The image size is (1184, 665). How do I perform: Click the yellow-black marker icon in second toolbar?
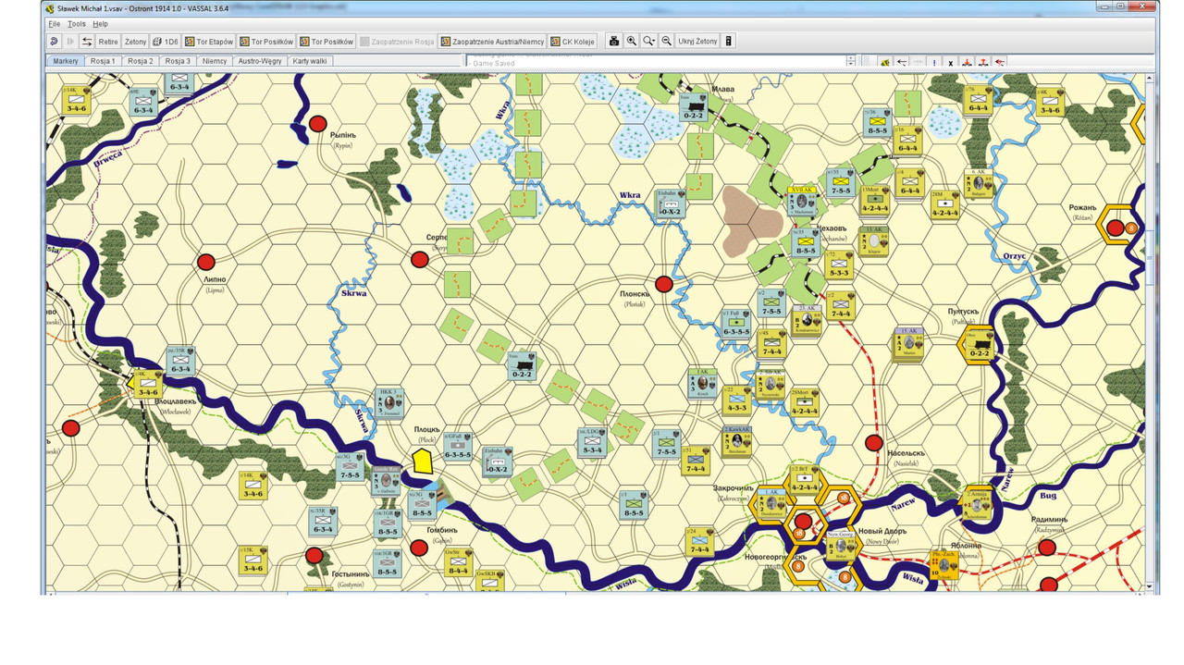(884, 62)
